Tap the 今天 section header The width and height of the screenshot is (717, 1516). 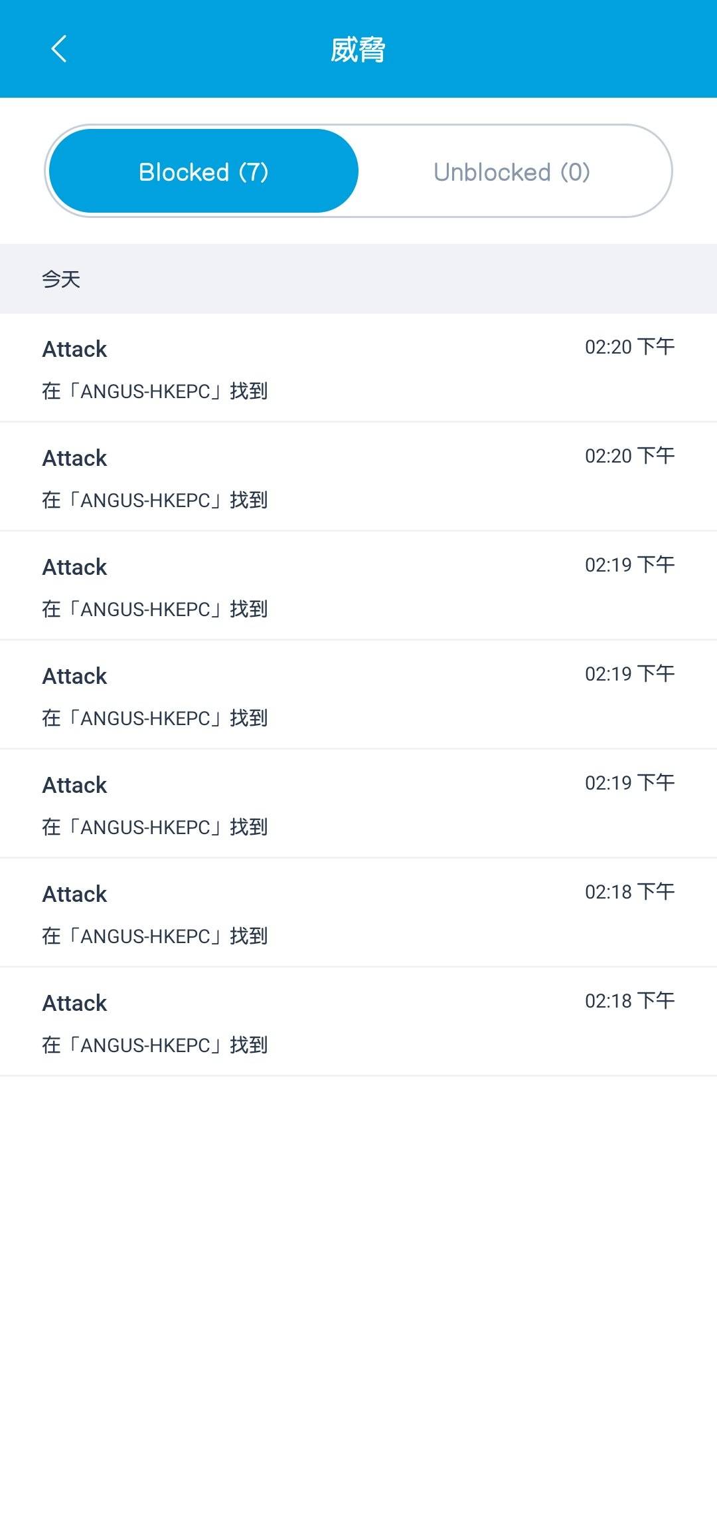(61, 279)
